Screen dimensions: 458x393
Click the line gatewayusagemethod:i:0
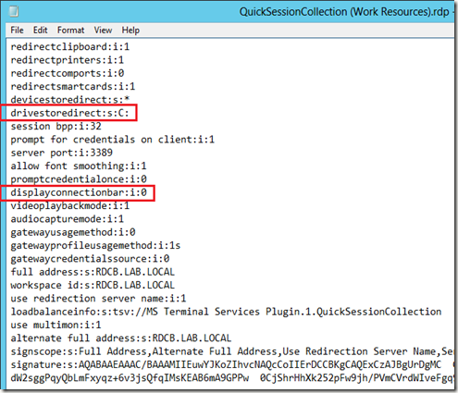73,232
